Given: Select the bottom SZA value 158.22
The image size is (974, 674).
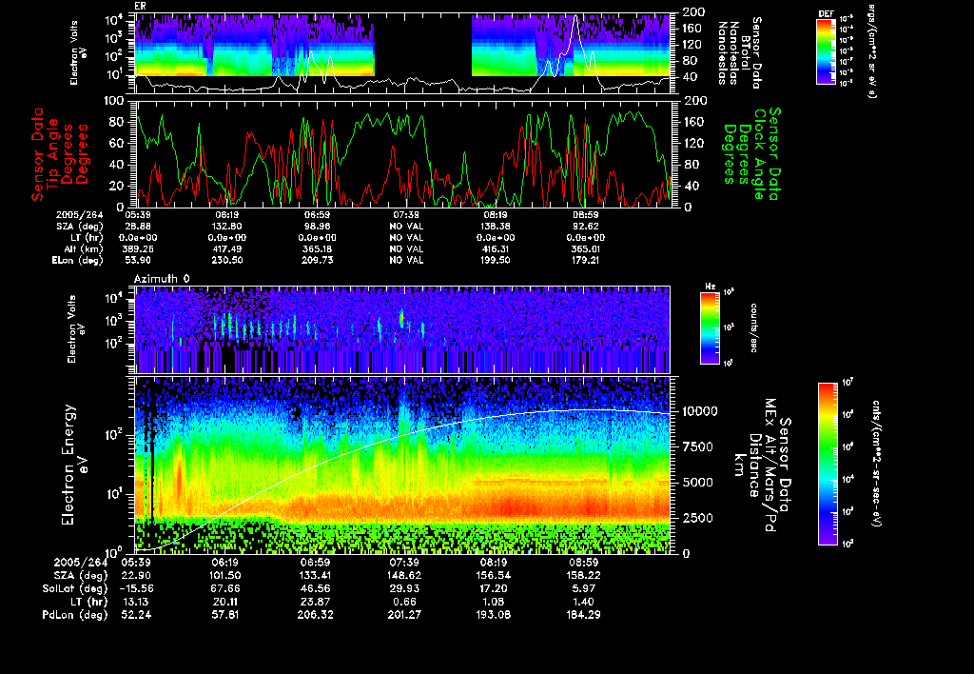Looking at the screenshot, I should pos(583,575).
